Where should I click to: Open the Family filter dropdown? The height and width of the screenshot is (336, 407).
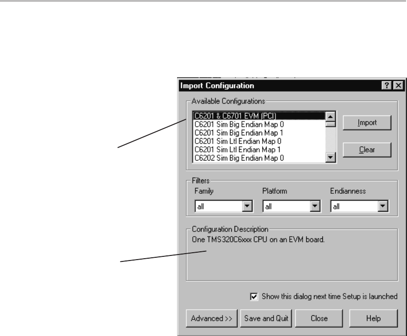[247, 206]
